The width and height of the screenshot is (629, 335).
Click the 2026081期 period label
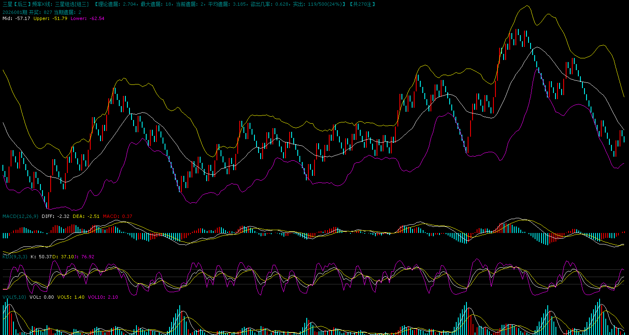(x=15, y=12)
